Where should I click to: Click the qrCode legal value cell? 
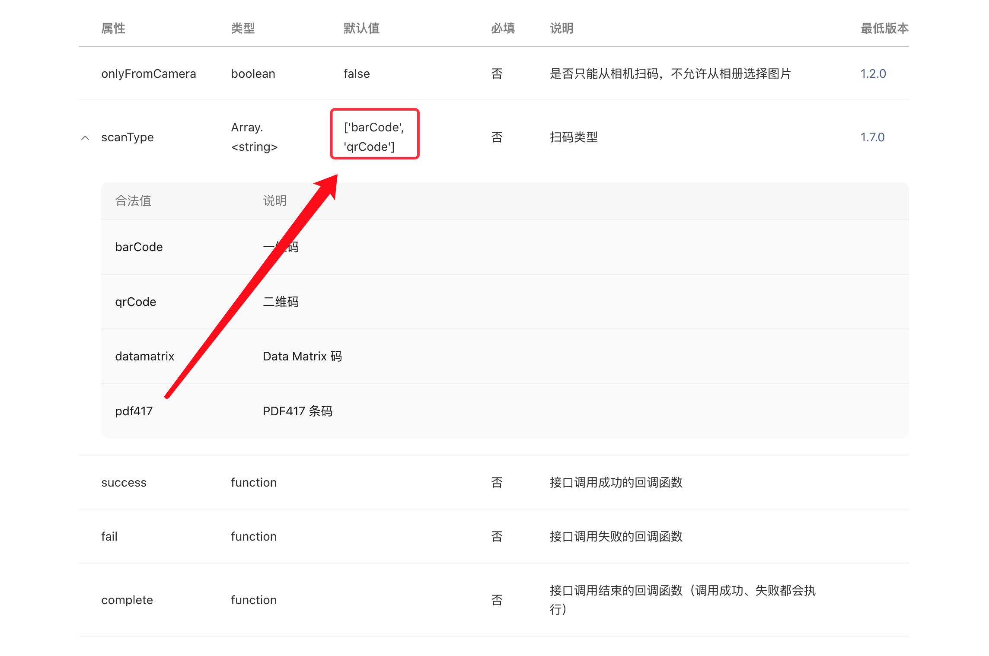(x=135, y=302)
